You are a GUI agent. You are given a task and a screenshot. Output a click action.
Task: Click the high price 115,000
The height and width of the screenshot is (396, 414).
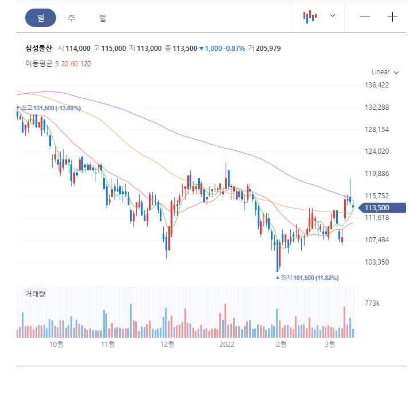click(x=113, y=49)
